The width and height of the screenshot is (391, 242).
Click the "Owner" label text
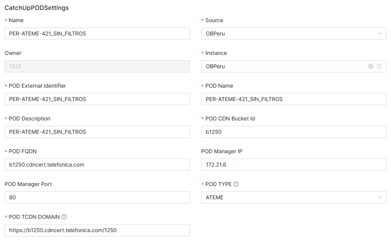tap(13, 53)
